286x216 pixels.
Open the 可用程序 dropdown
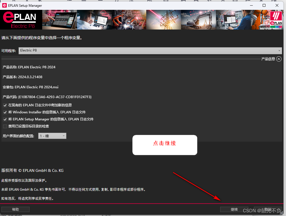click(x=279, y=51)
